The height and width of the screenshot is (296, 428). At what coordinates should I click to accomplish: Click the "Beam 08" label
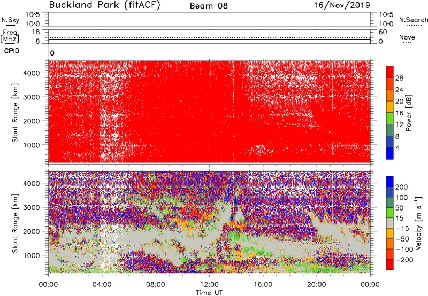click(209, 6)
